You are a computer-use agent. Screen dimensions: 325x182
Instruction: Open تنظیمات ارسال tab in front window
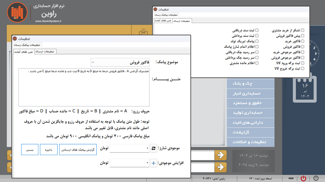click(45, 51)
